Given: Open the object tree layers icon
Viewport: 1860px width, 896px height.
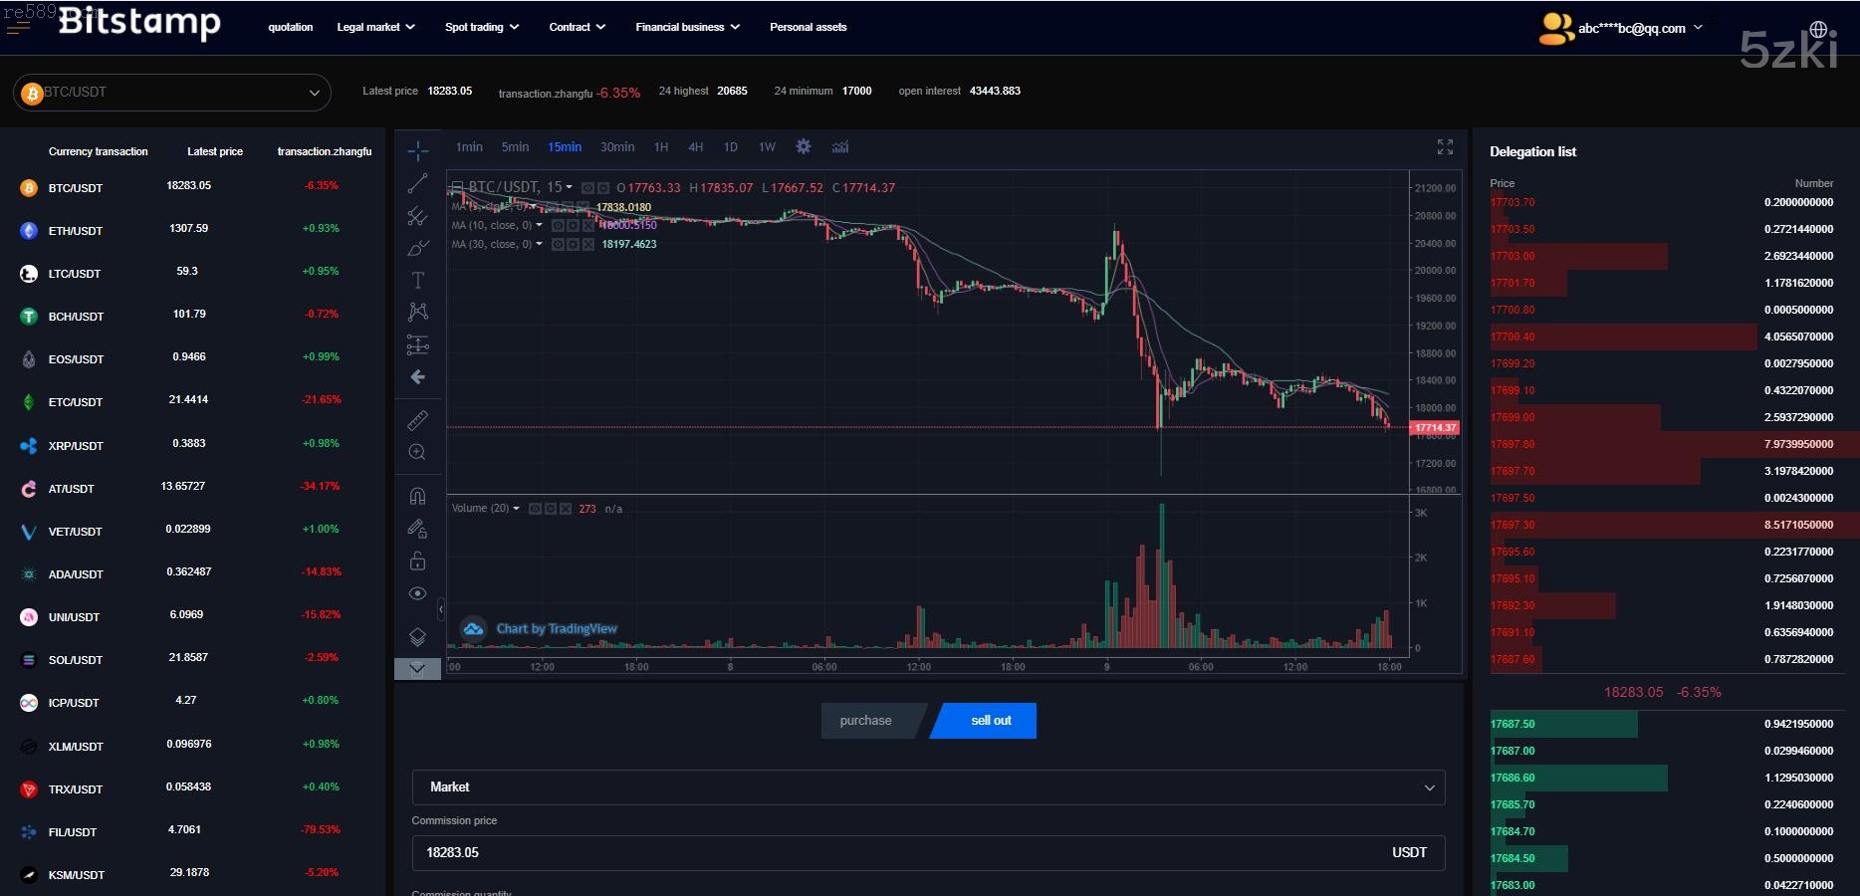Looking at the screenshot, I should [418, 636].
